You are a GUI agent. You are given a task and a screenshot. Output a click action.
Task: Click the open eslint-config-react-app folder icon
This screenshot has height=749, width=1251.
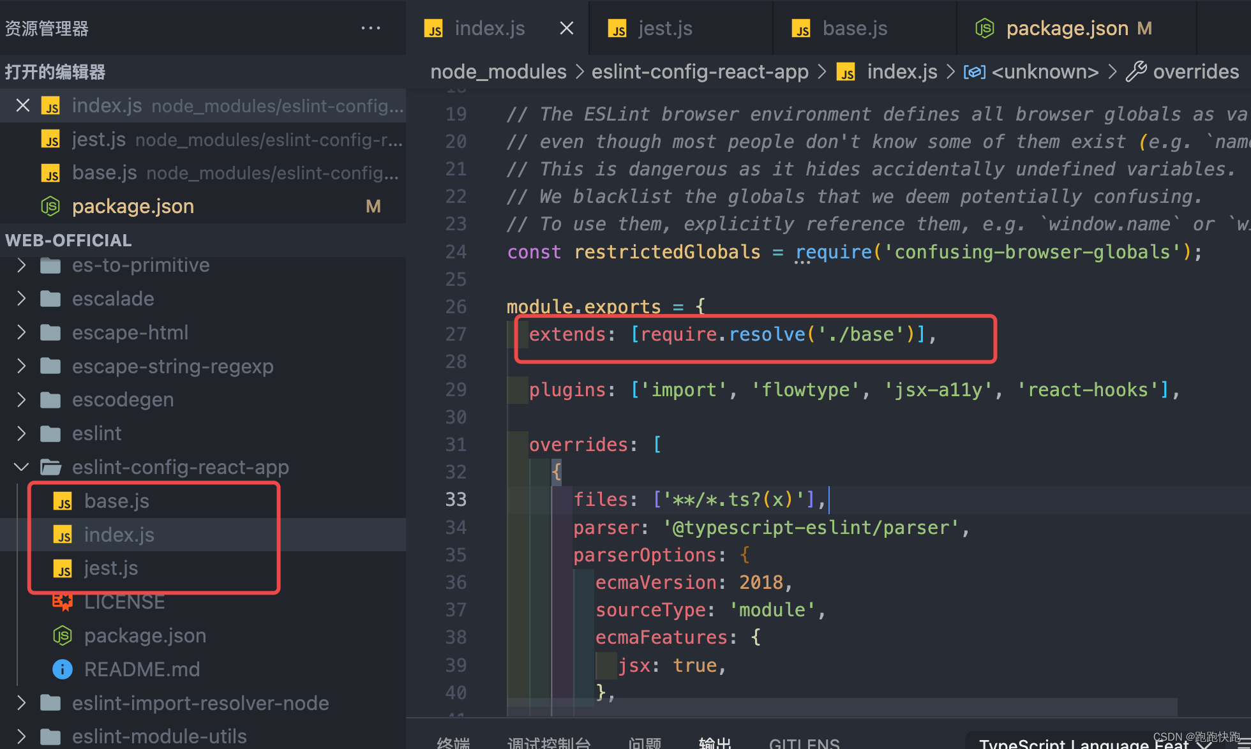tap(50, 467)
